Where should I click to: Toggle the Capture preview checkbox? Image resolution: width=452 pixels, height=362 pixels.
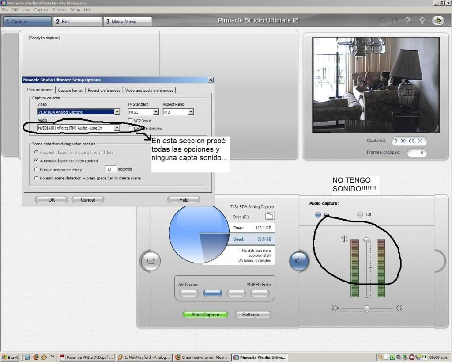[130, 128]
